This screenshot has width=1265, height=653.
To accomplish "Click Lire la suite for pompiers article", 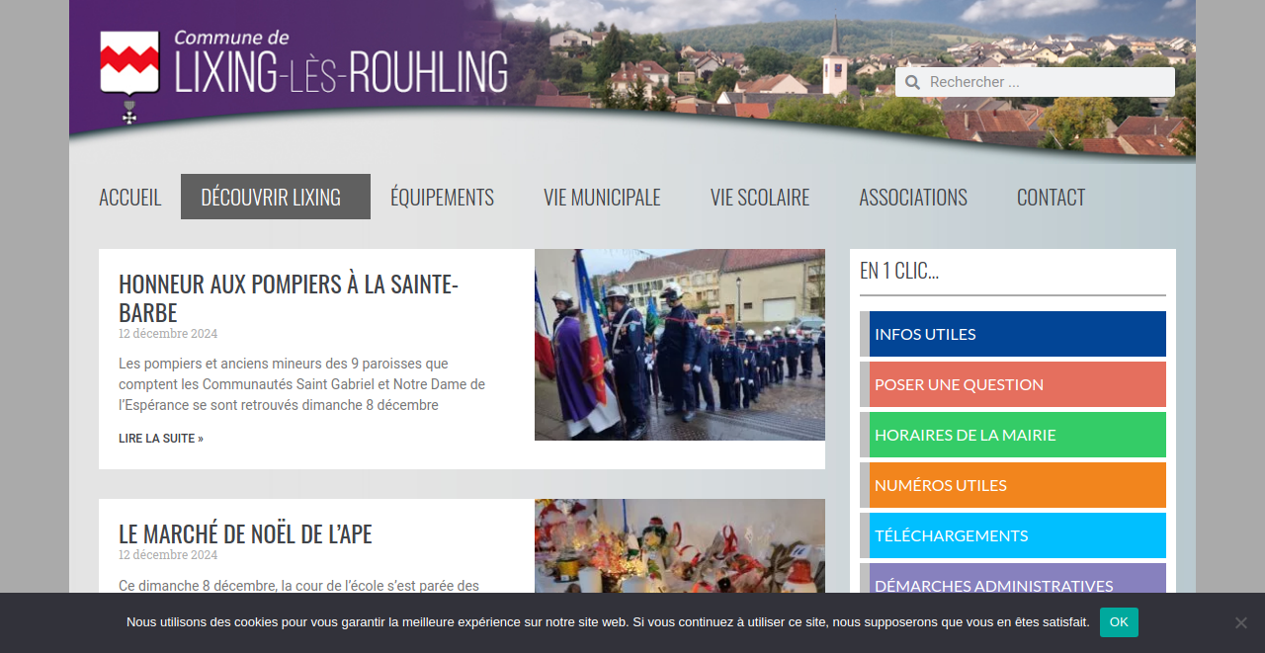I will point(161,439).
